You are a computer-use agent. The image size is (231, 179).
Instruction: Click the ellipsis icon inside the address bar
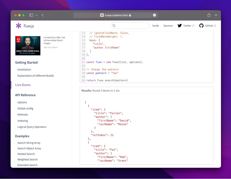[x=154, y=15]
